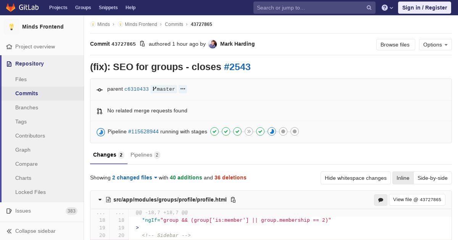The image size is (458, 240).
Task: Switch to the Pipelines tab
Action: (145, 155)
